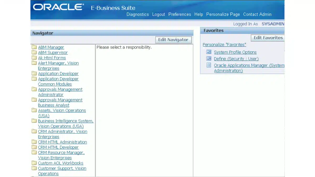The image size is (315, 177).
Task: Select Business Intelligence System, Vision Operations responsibility
Action: [66, 124]
